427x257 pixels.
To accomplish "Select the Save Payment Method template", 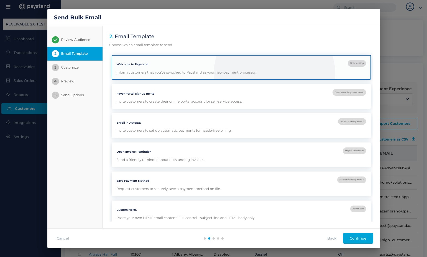I will click(241, 184).
